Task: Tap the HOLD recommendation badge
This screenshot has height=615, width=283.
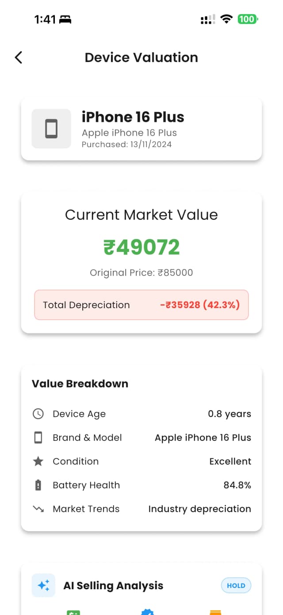Action: click(x=236, y=585)
